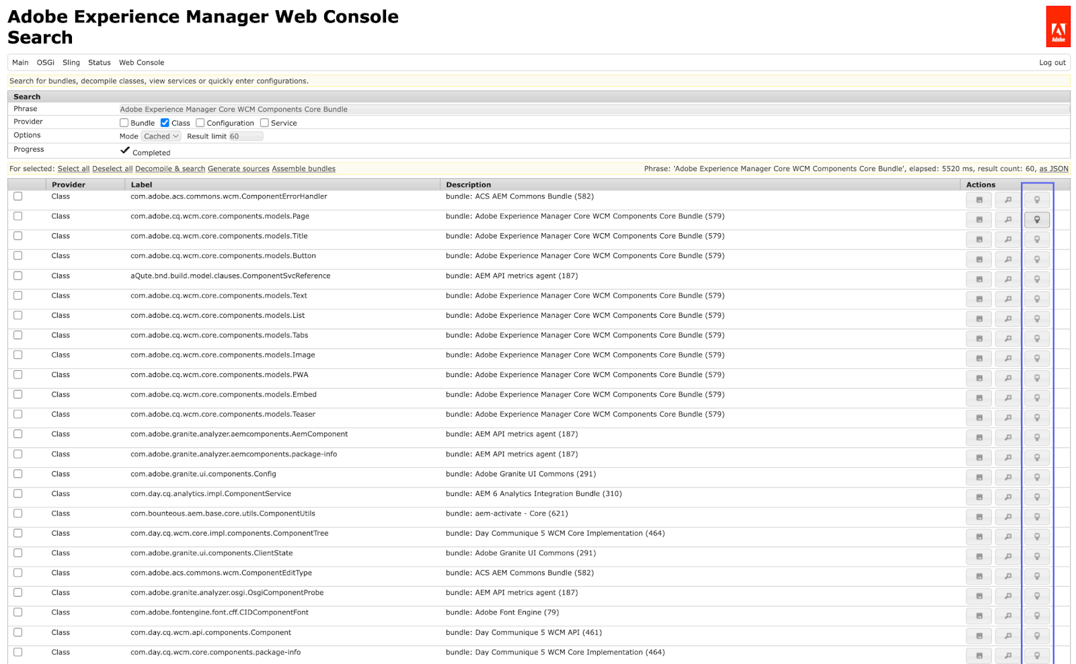Open the Main menu
Image resolution: width=1076 pixels, height=664 pixels.
point(20,63)
